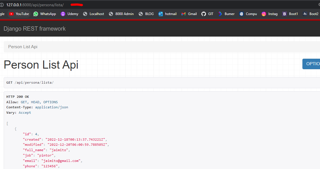Open the YouTube bookmark
Image resolution: width=320 pixels, height=169 pixels.
(x=19, y=14)
